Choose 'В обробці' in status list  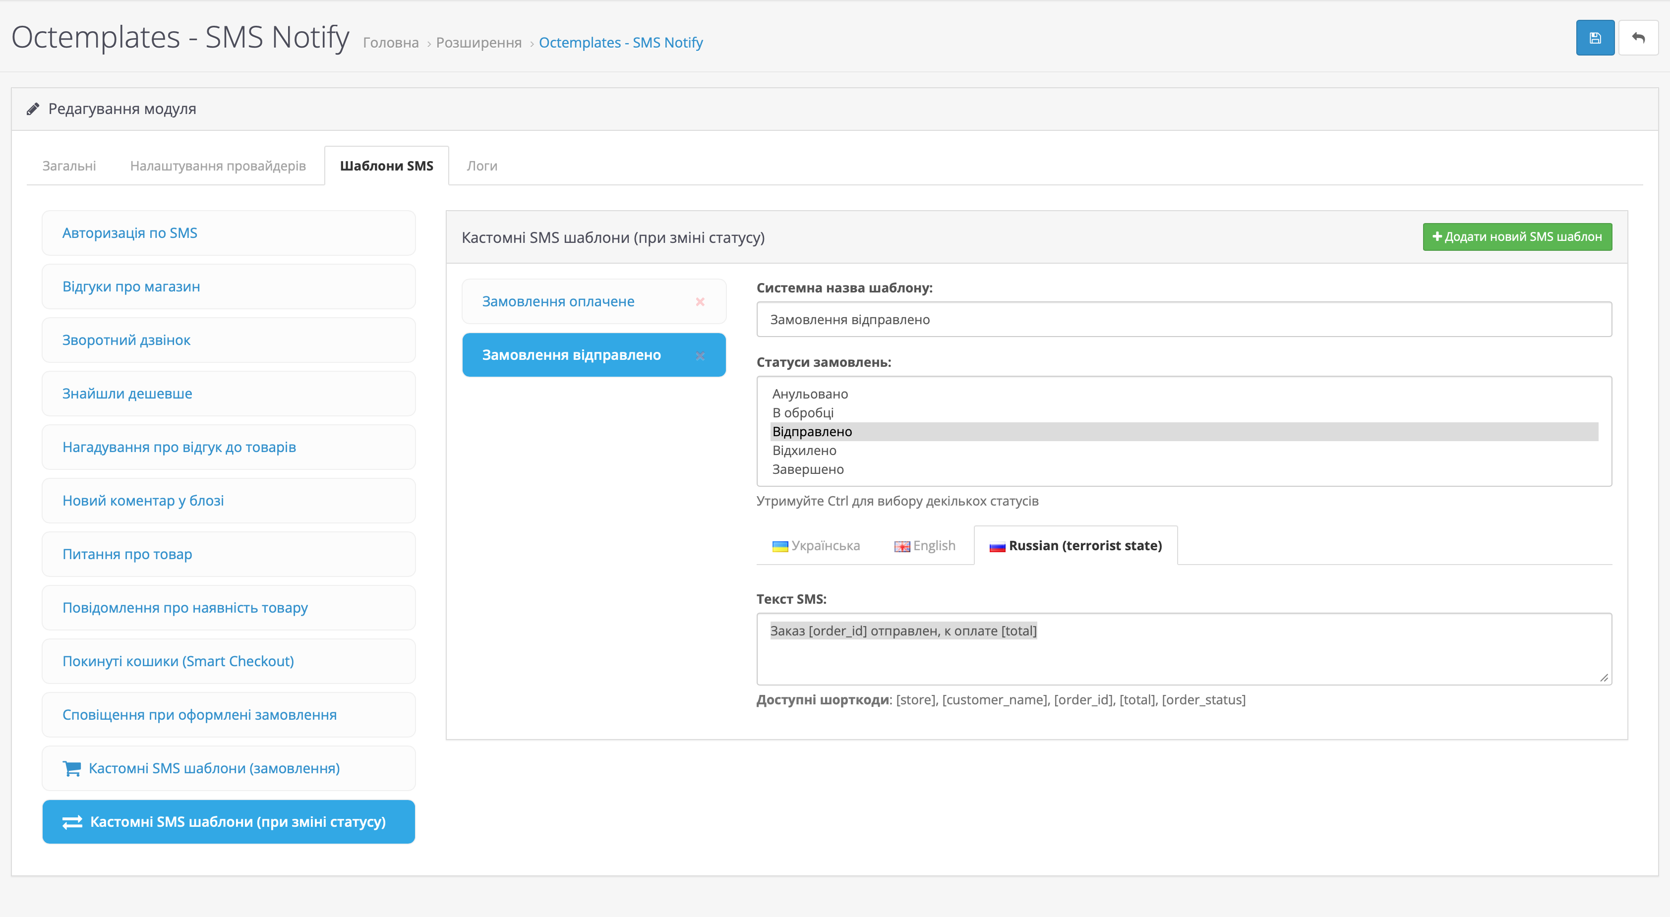click(x=803, y=413)
